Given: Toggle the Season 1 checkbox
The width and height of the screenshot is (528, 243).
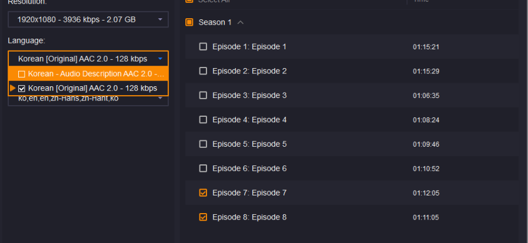Looking at the screenshot, I should pyautogui.click(x=189, y=22).
